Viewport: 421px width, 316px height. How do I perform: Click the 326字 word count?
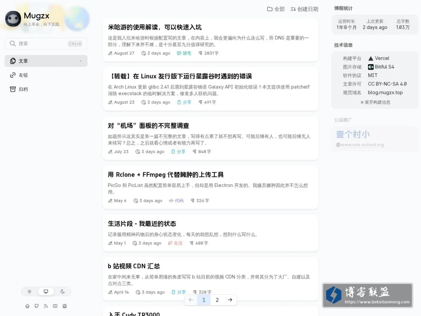click(x=202, y=201)
